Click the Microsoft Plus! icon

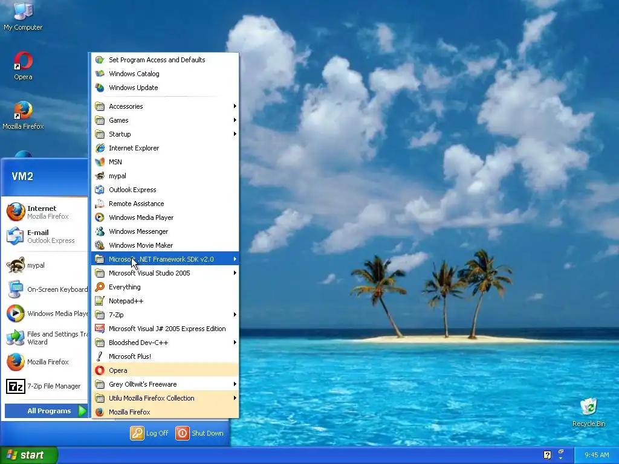[100, 356]
